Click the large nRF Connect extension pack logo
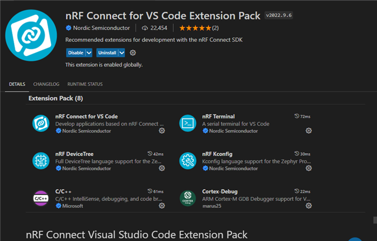This screenshot has width=377, height=241. click(31, 35)
